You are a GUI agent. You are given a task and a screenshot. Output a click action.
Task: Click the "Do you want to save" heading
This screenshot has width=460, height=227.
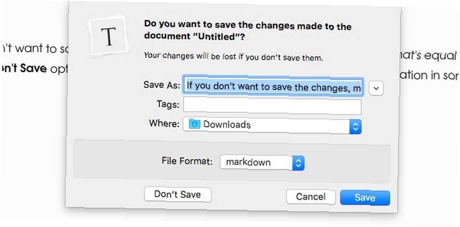248,31
